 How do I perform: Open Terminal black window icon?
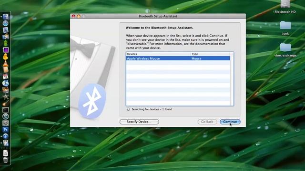click(5, 110)
